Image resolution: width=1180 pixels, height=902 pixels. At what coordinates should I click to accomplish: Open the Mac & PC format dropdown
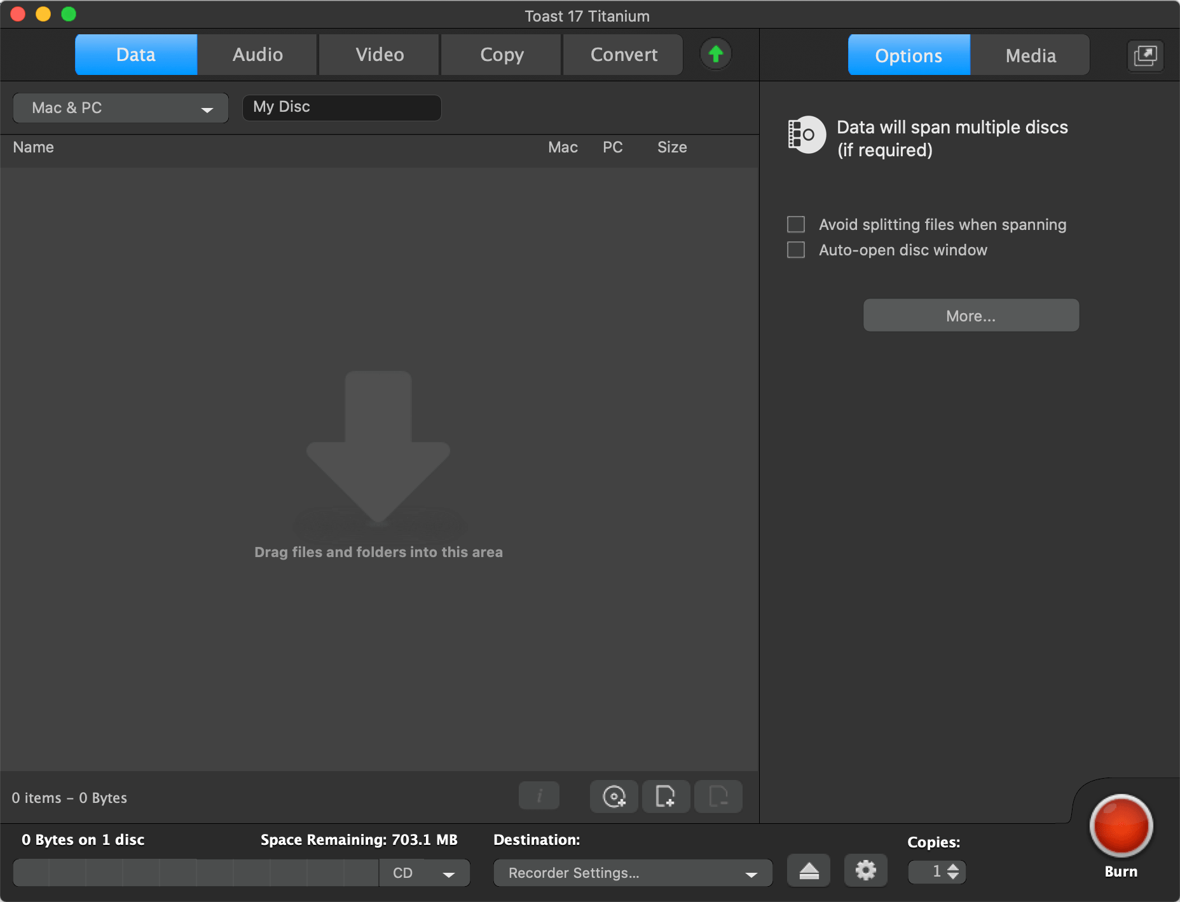(x=121, y=108)
